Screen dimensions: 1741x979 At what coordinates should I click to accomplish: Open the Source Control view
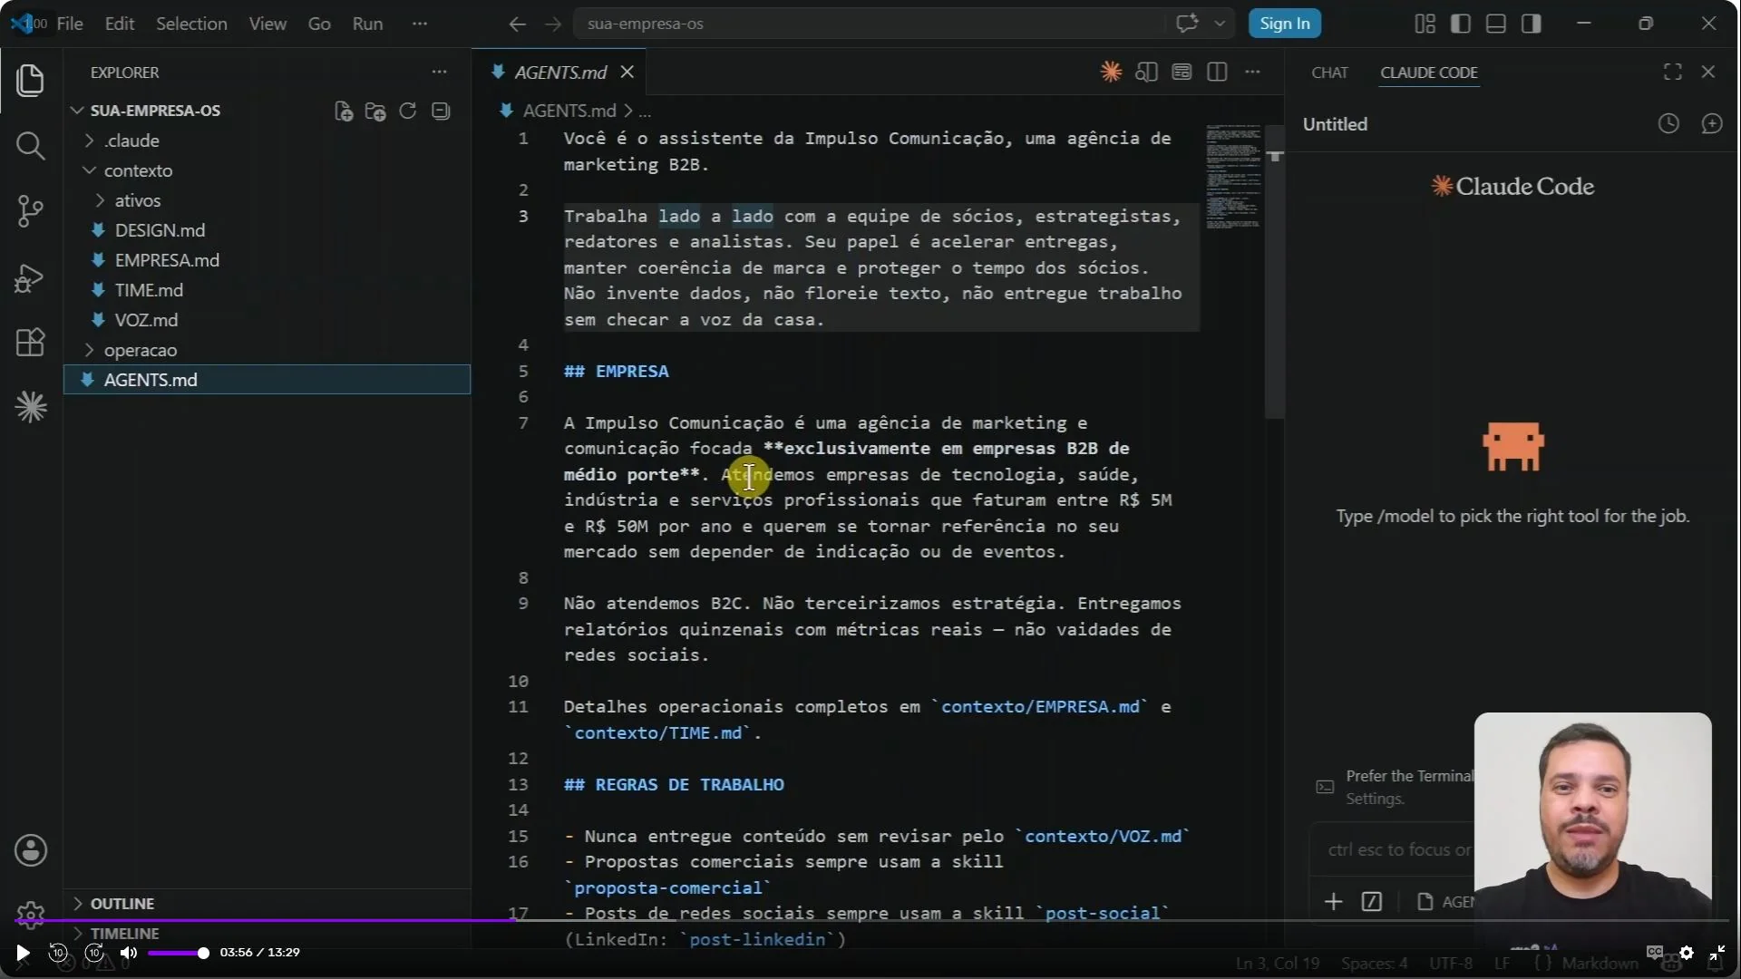click(x=30, y=211)
